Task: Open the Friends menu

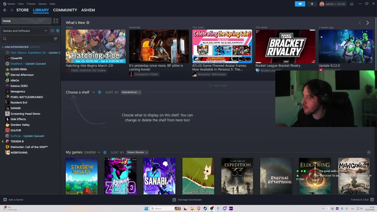Action: (31, 4)
